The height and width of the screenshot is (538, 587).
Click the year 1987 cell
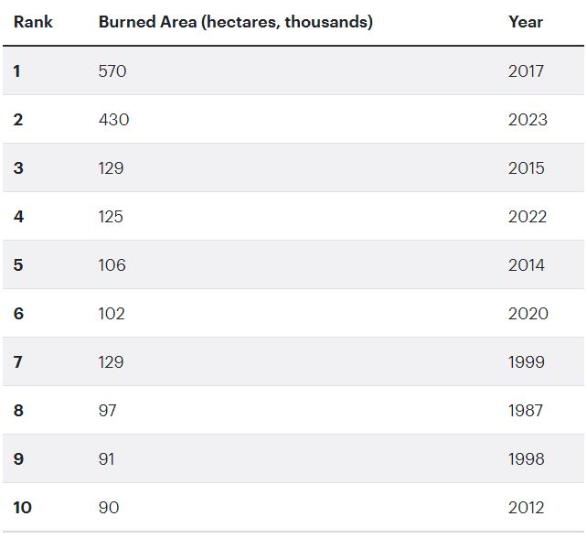point(526,411)
